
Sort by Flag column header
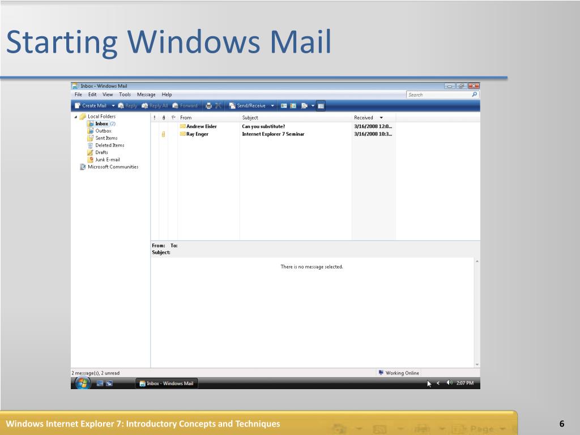coord(173,118)
